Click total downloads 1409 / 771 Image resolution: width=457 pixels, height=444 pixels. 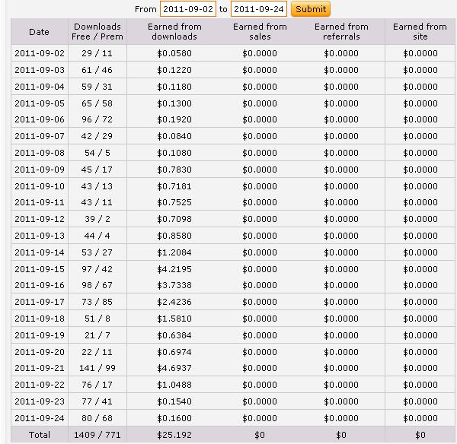pyautogui.click(x=97, y=435)
